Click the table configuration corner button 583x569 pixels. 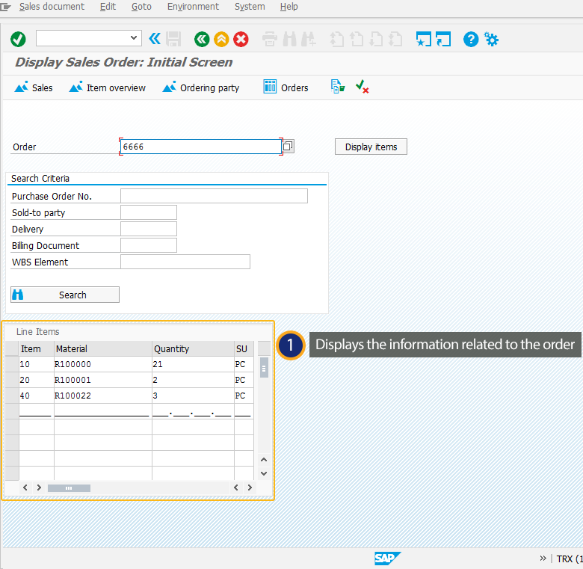(264, 349)
